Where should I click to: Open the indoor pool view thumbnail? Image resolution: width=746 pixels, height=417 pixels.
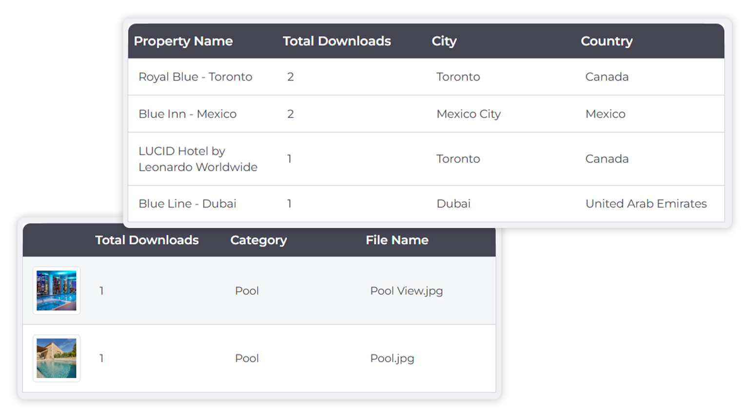tap(57, 291)
